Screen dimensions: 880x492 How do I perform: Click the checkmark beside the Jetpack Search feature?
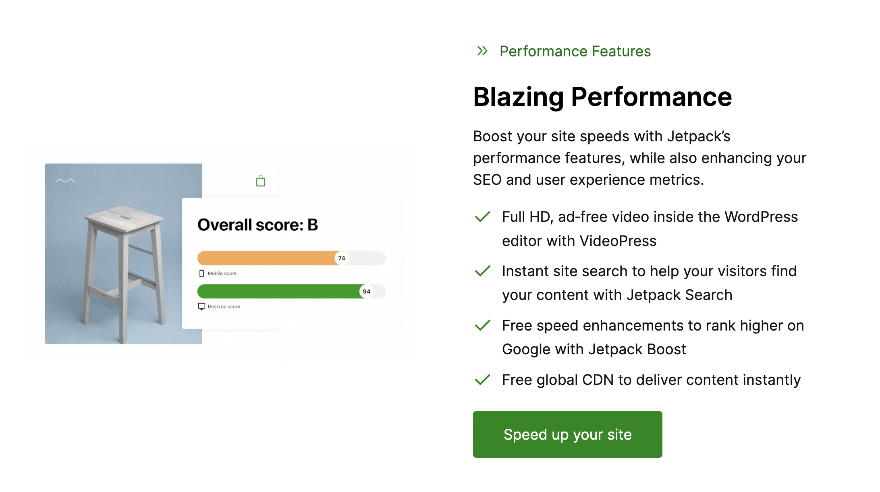(x=482, y=271)
